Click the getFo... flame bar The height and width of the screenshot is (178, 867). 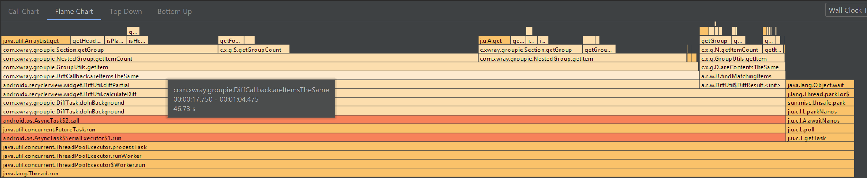click(231, 41)
